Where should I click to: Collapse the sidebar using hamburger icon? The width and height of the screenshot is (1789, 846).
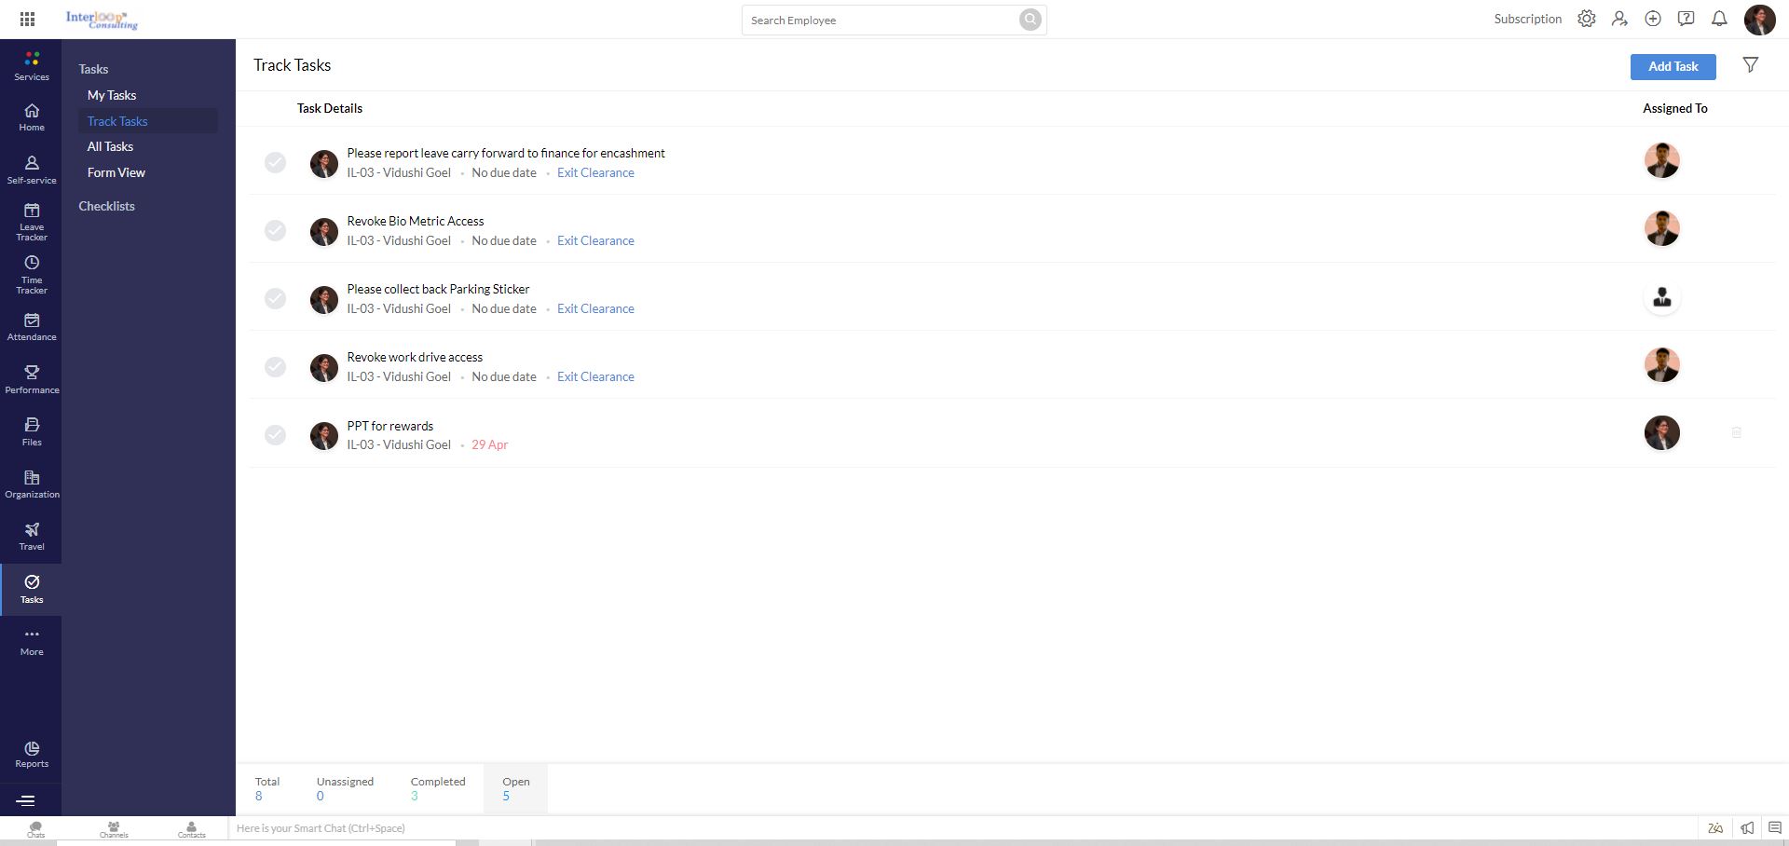(26, 800)
